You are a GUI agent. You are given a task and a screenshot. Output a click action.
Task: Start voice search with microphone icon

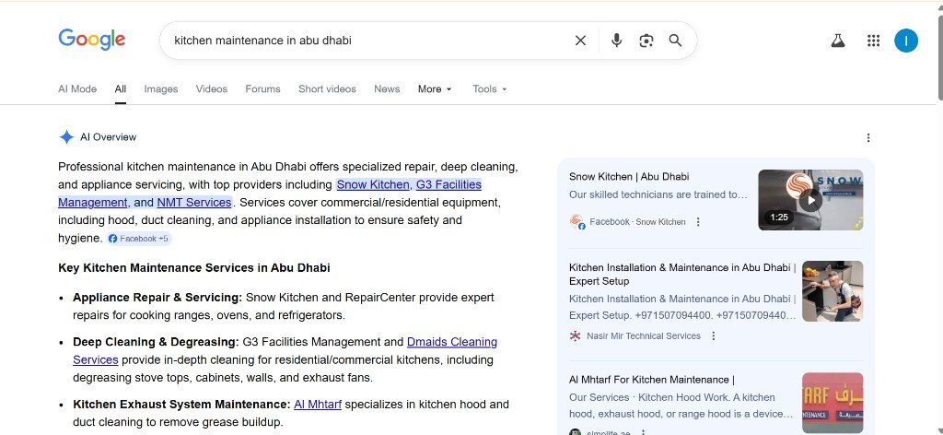coord(616,41)
